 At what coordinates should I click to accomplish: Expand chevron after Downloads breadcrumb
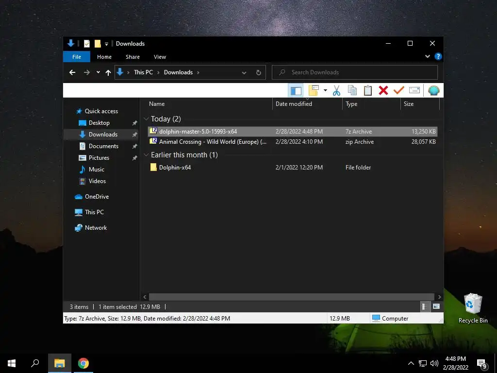click(198, 73)
